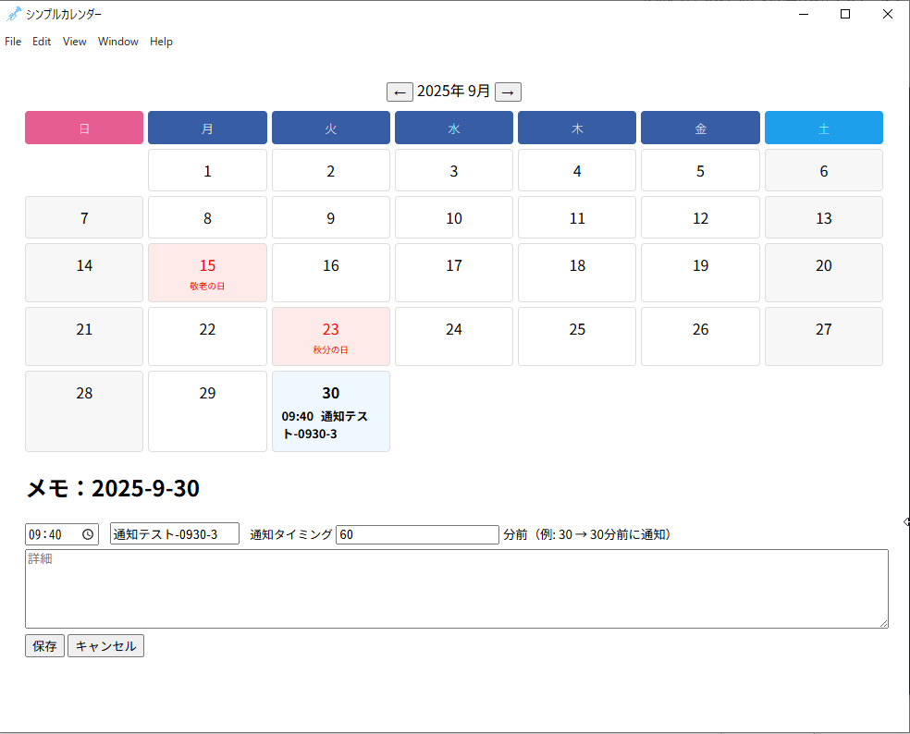Click the 日 Sunday column header
Image resolution: width=910 pixels, height=734 pixels.
point(83,128)
